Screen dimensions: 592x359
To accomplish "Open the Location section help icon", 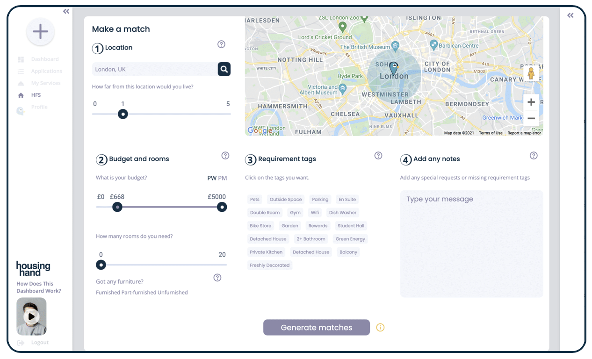I will pyautogui.click(x=221, y=44).
